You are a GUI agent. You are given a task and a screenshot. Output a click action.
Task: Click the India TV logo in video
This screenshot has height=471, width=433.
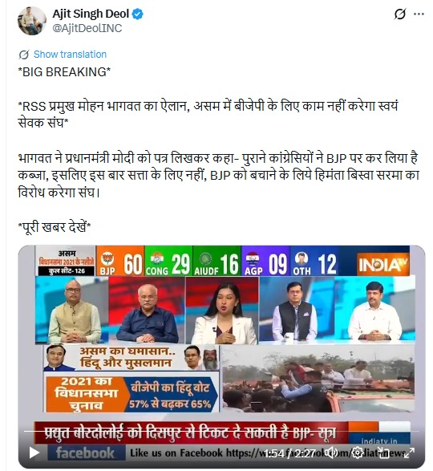pos(383,266)
